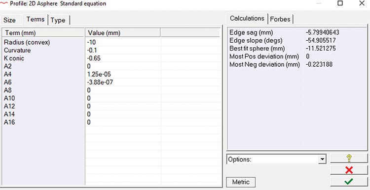
Task: Click the edge sag value -5.79940643
Action: [x=322, y=32]
